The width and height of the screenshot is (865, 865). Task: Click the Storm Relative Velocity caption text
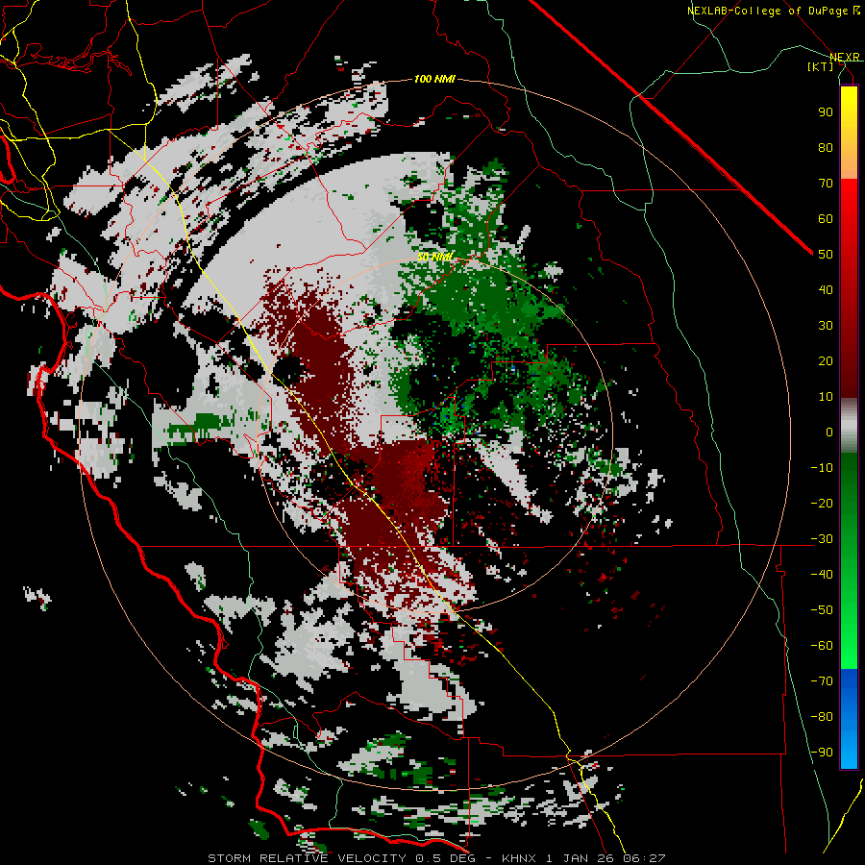(x=308, y=858)
